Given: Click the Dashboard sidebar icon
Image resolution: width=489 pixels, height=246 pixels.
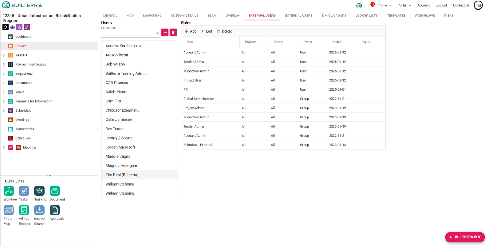Looking at the screenshot, I should (x=10, y=37).
